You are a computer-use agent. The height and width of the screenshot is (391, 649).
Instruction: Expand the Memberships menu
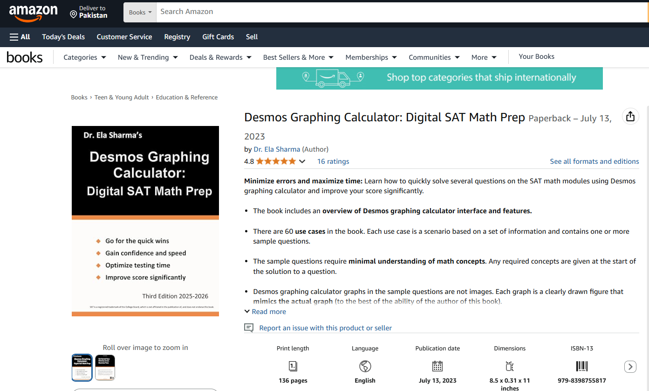pos(371,57)
